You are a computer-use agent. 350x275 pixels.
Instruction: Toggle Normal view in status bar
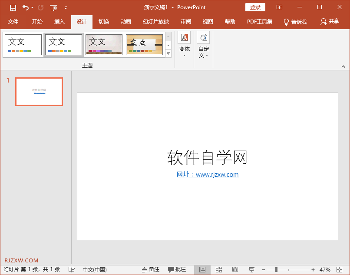coord(203,269)
